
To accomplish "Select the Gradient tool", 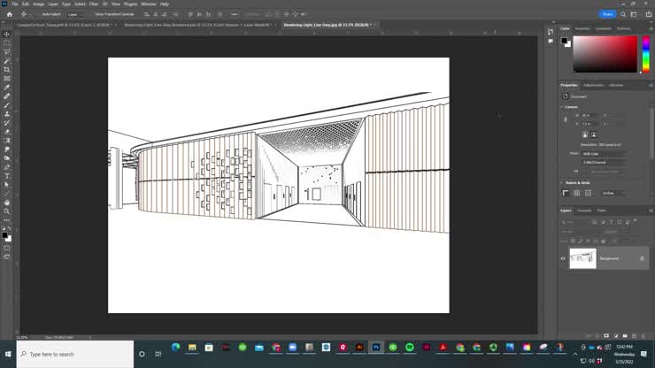I will [7, 141].
